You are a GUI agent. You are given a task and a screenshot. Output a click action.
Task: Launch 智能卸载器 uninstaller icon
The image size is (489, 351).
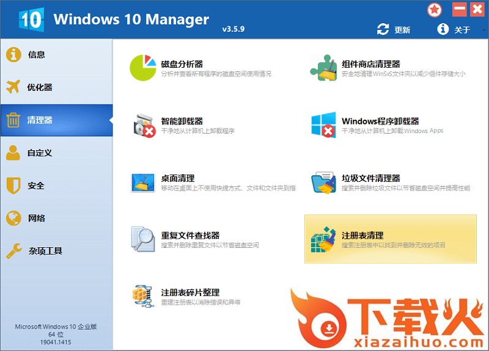pyautogui.click(x=143, y=125)
